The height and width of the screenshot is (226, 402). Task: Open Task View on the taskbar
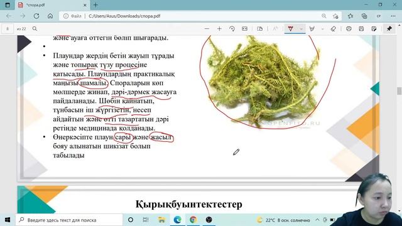(146, 220)
